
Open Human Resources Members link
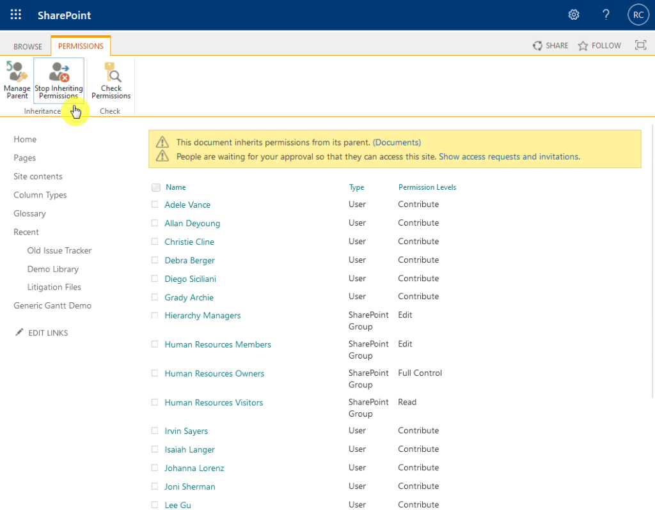[x=217, y=344]
